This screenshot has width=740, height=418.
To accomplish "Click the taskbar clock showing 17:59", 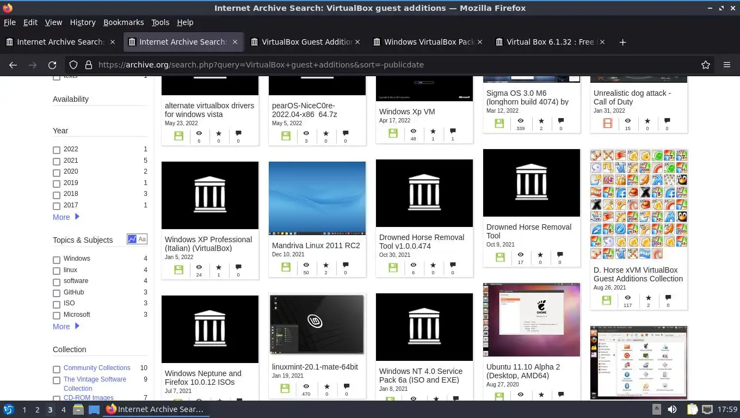I will click(x=727, y=409).
